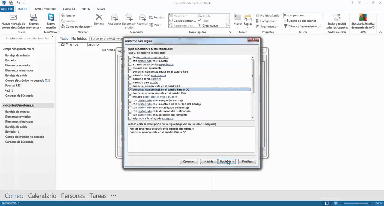This screenshot has height=206, width=384.
Task: Collapse the folder pane arrow
Action: (52, 37)
